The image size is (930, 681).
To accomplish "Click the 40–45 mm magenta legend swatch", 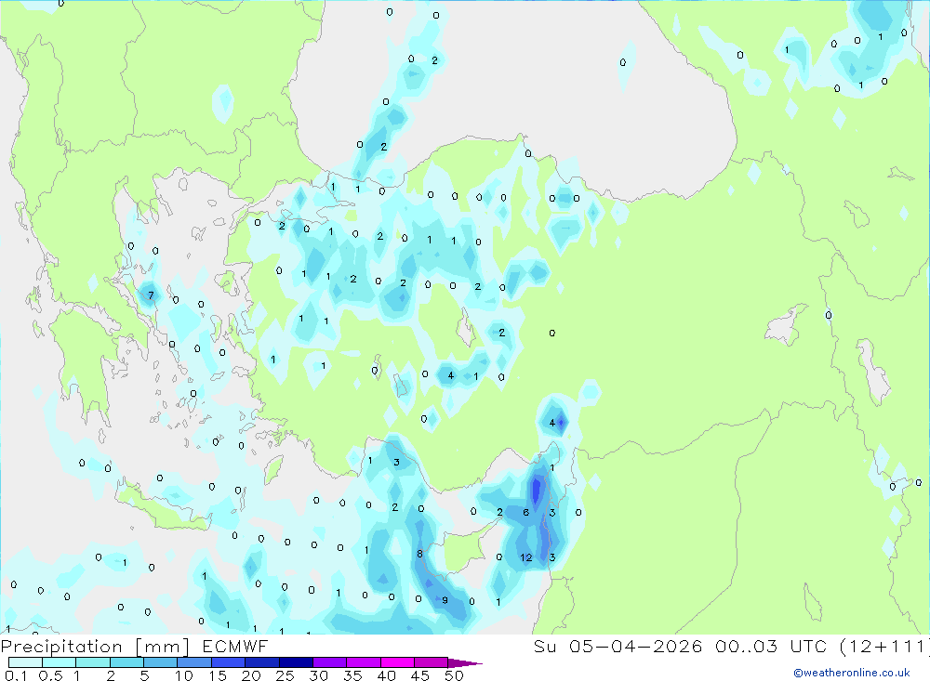I will 397,662.
